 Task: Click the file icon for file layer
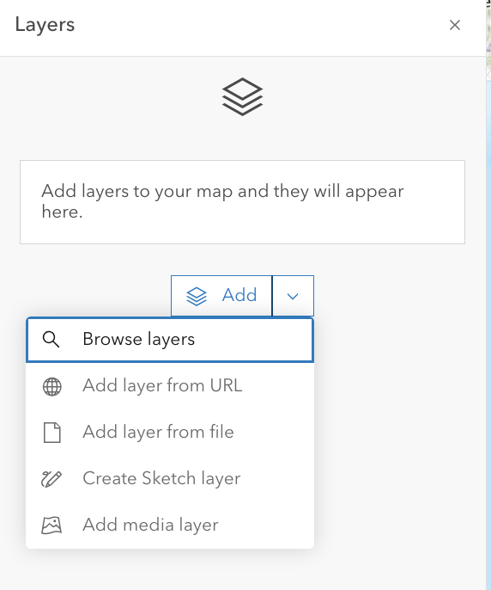[x=52, y=433]
